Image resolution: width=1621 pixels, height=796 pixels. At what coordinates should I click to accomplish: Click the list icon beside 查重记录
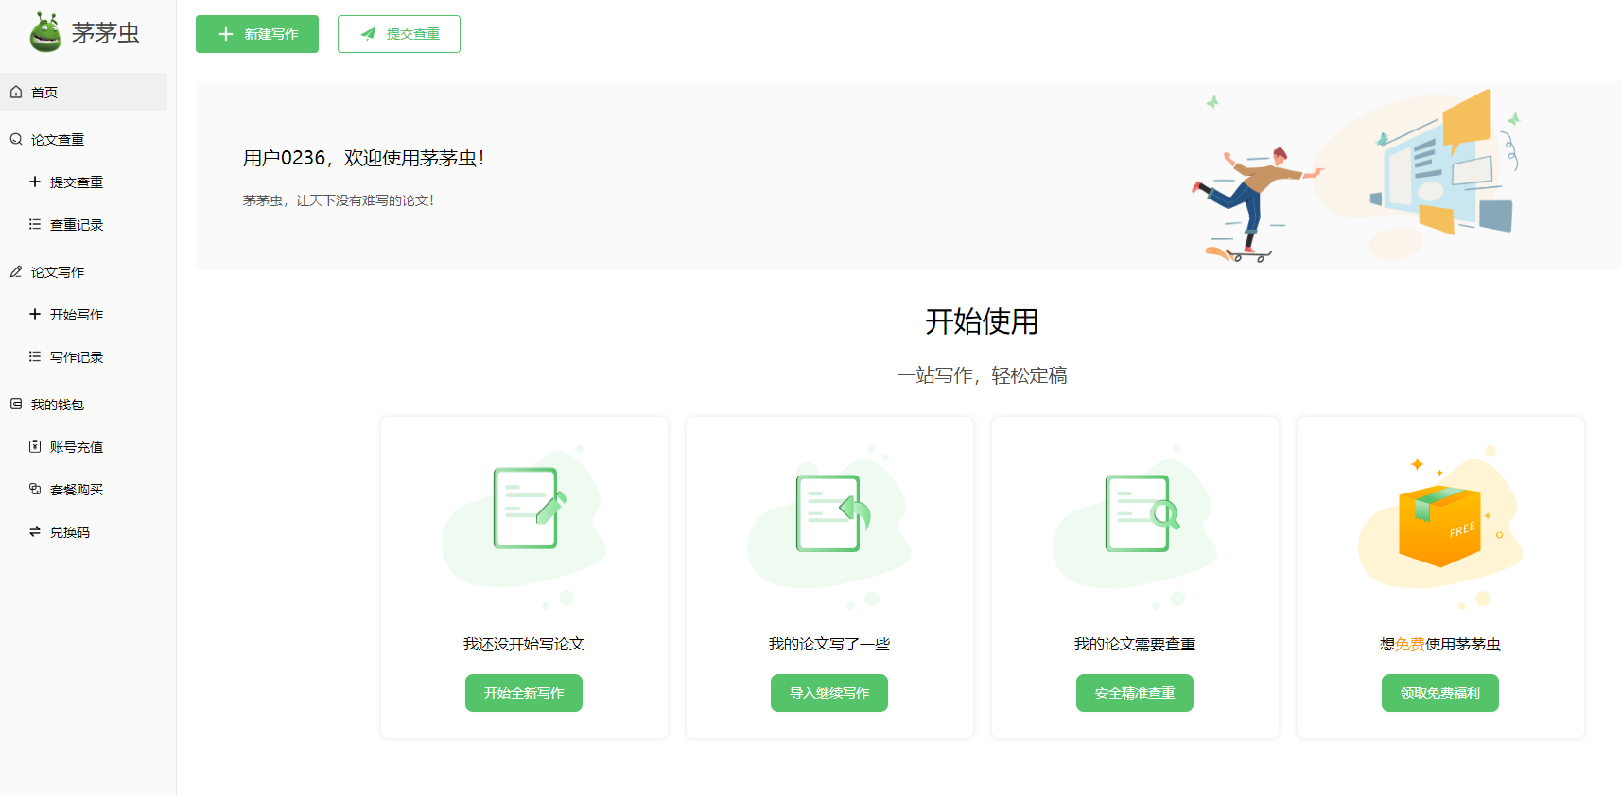35,224
